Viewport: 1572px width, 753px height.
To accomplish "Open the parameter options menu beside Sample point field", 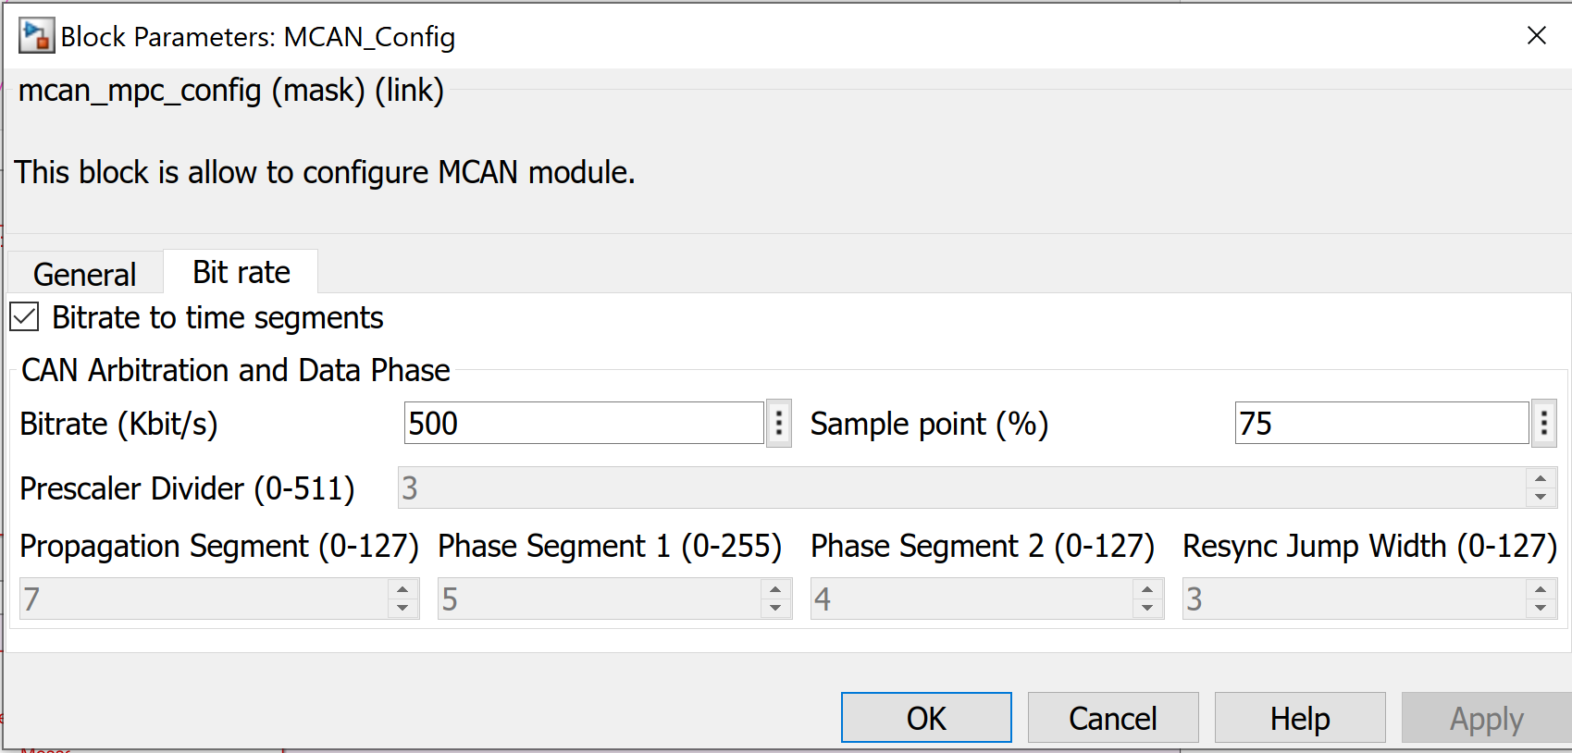I will [x=1544, y=423].
